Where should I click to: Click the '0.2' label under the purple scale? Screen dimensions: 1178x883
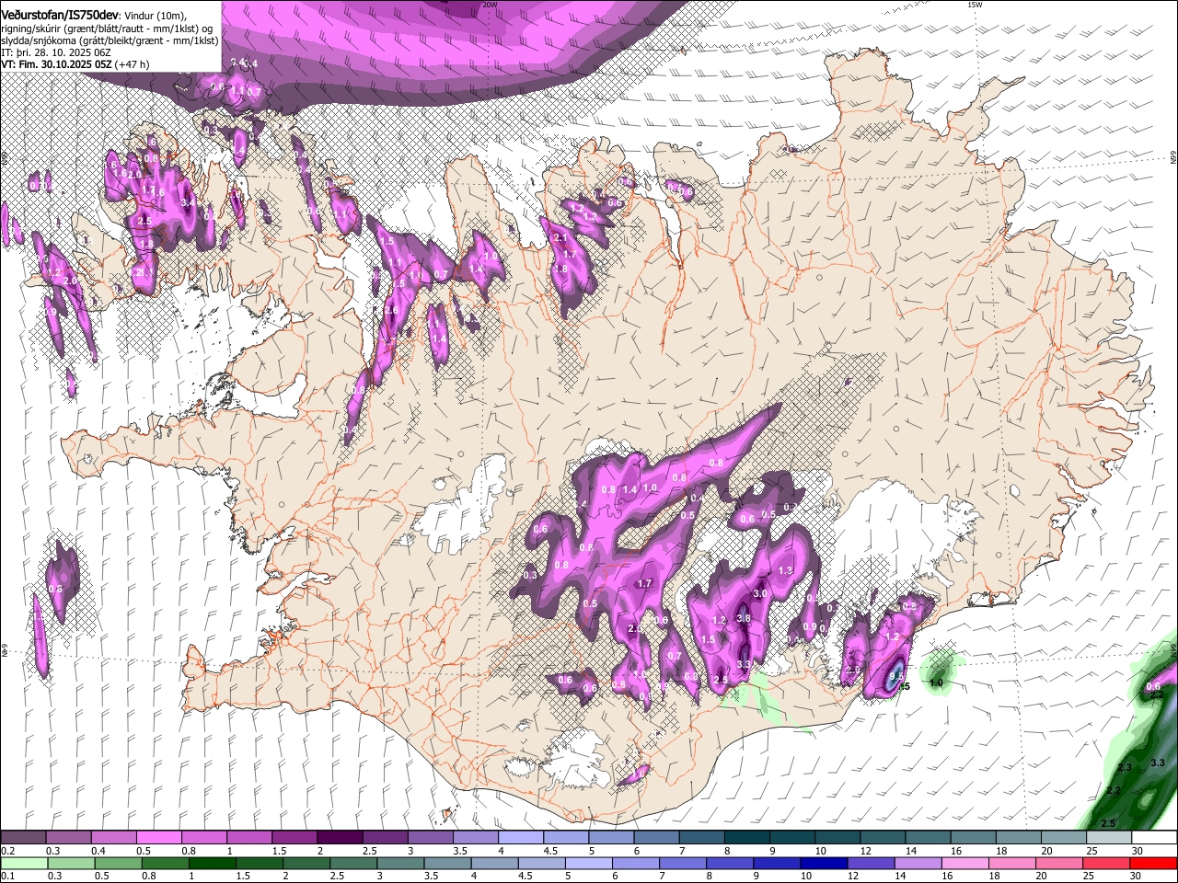click(6, 851)
